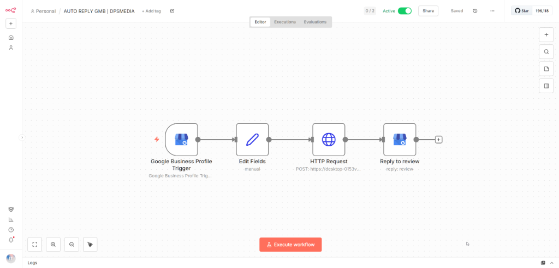
Task: Open the Home overview icon
Action: (11, 38)
